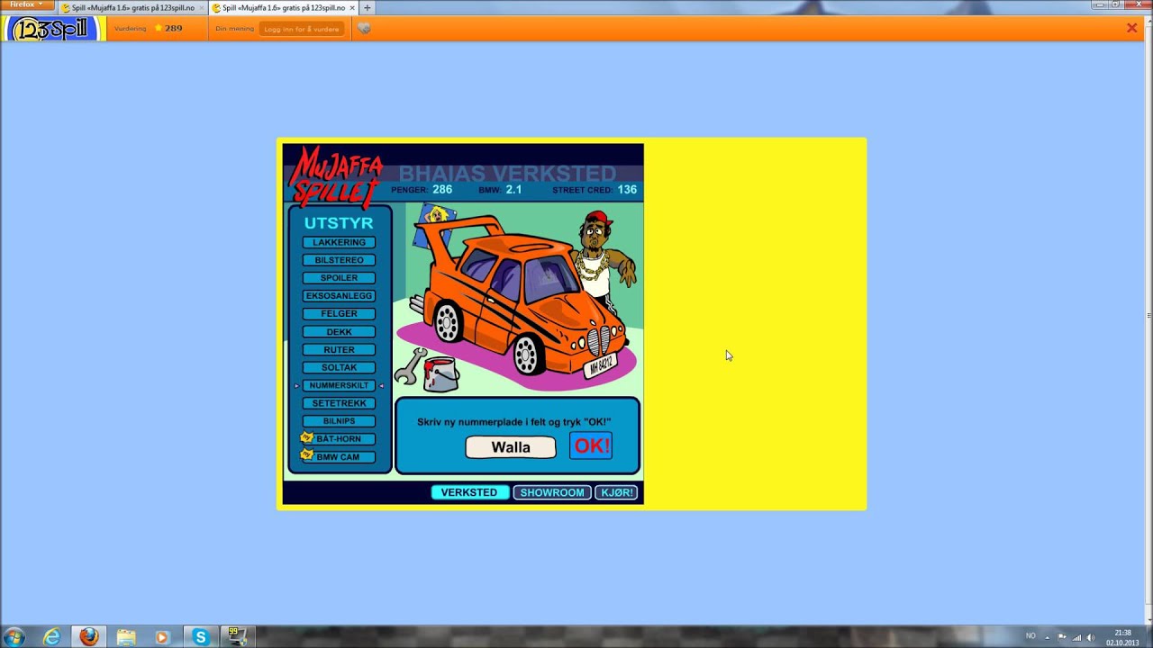
Task: Click the DEKK button
Action: pyautogui.click(x=339, y=332)
